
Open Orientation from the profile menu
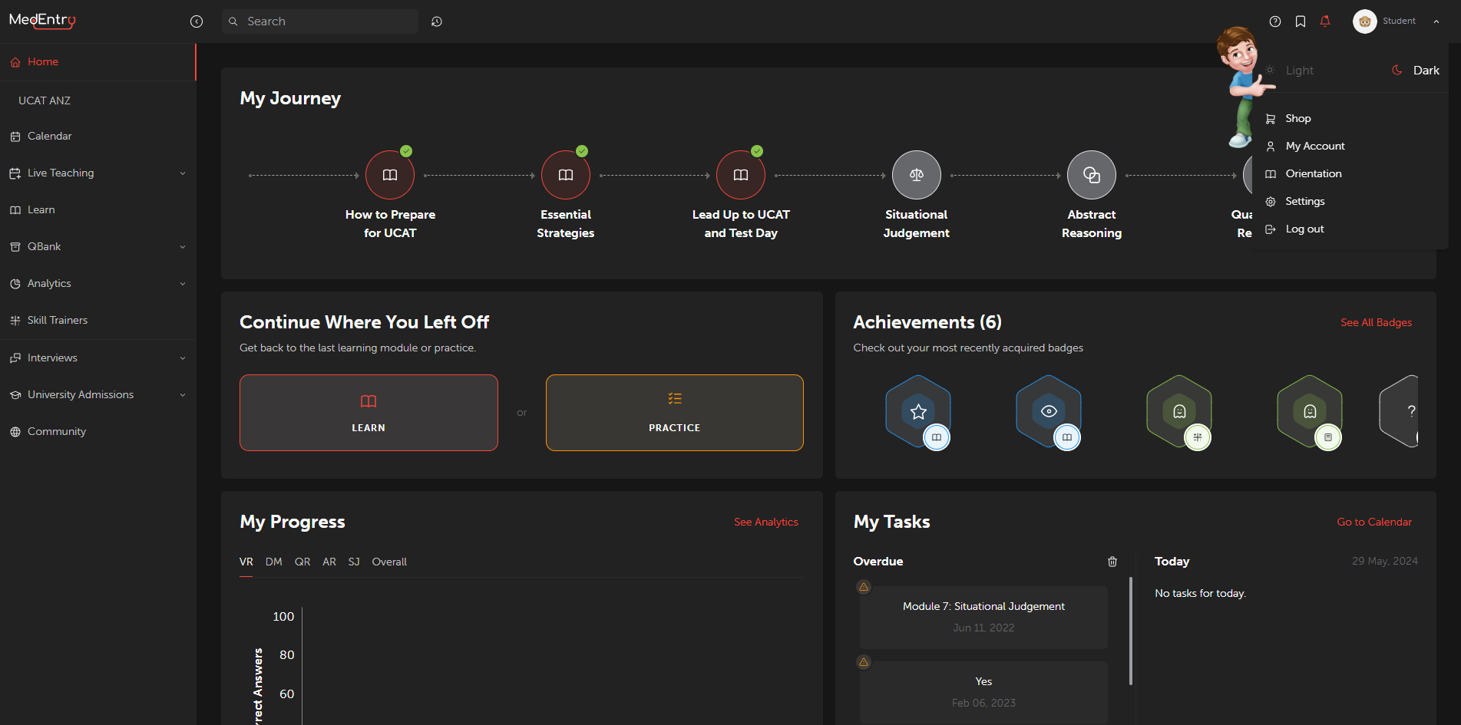(x=1350, y=174)
